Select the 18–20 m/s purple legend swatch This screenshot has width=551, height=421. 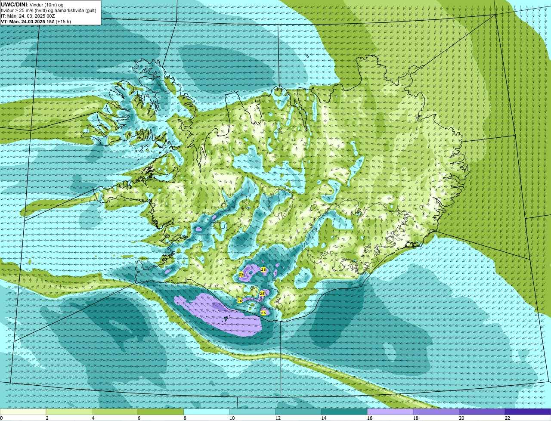(x=436, y=412)
